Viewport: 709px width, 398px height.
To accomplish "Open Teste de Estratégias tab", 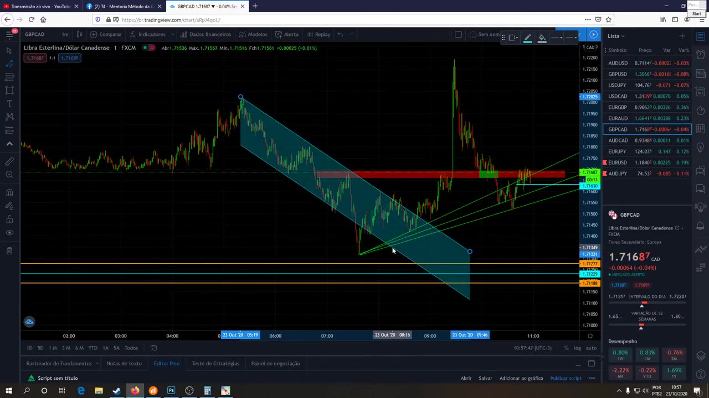I will (x=215, y=363).
